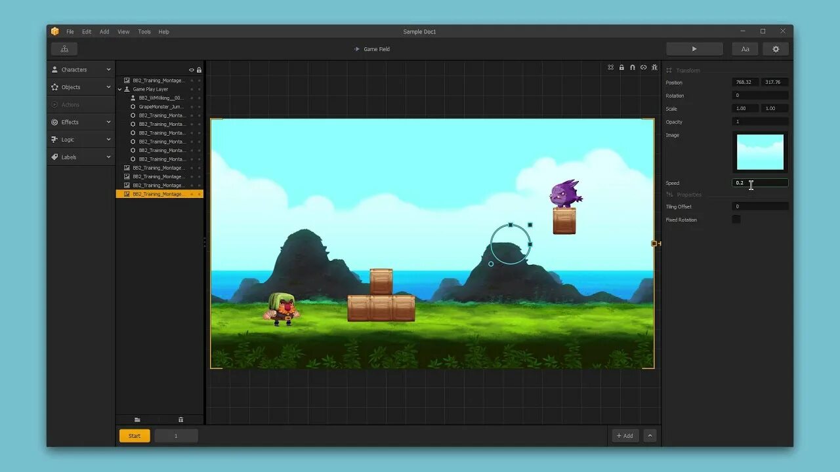Select the purple grape monster on the canvas
The height and width of the screenshot is (472, 840).
565,194
